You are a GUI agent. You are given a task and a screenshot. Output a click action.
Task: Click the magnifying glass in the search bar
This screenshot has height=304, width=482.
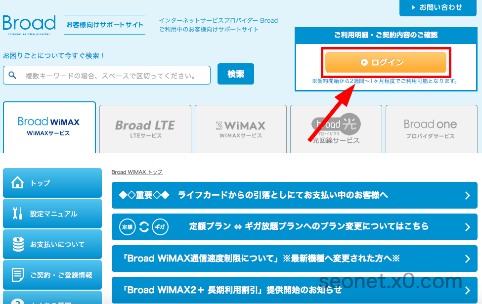pyautogui.click(x=12, y=75)
